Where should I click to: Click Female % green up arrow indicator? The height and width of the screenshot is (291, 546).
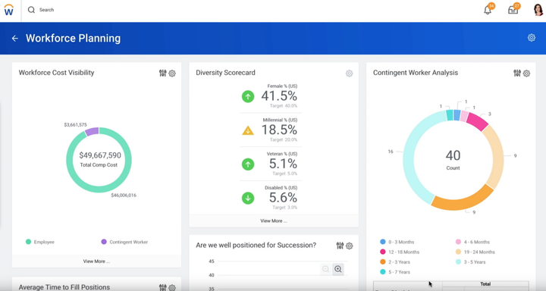click(x=248, y=96)
